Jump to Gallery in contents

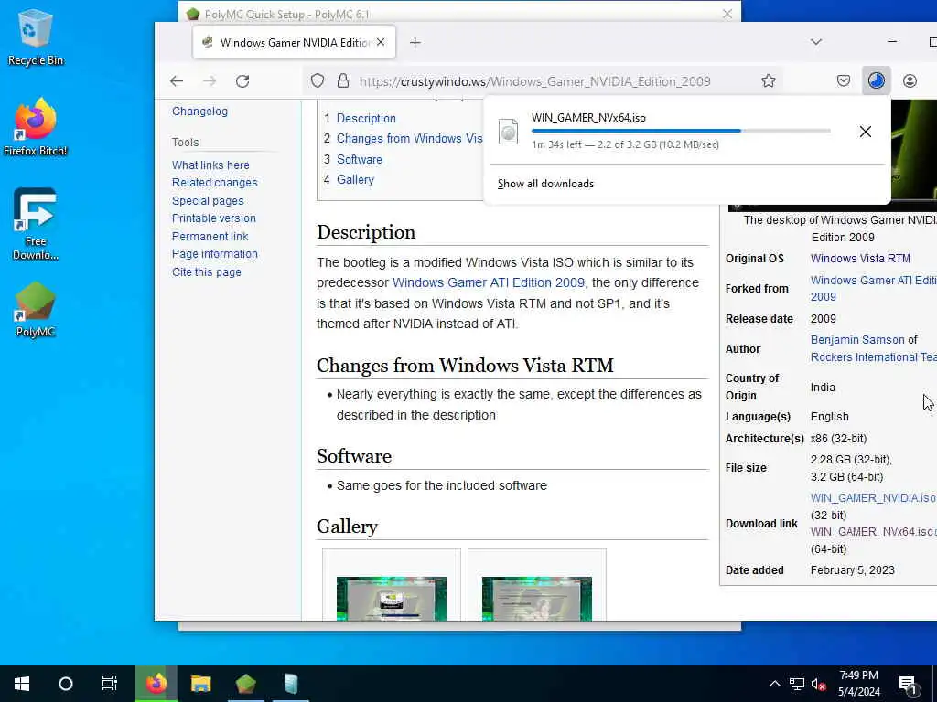click(x=355, y=180)
